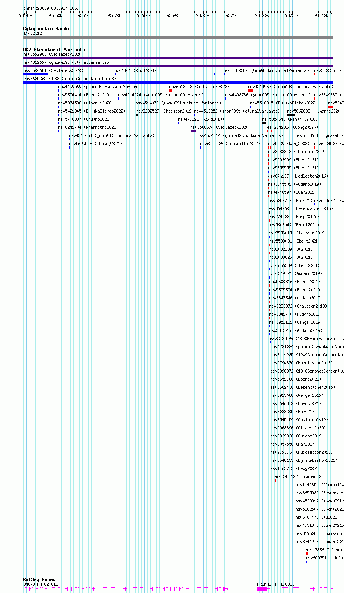Open the PRIMA1|NM_178013 gene label
The width and height of the screenshot is (344, 593).
coord(276,584)
